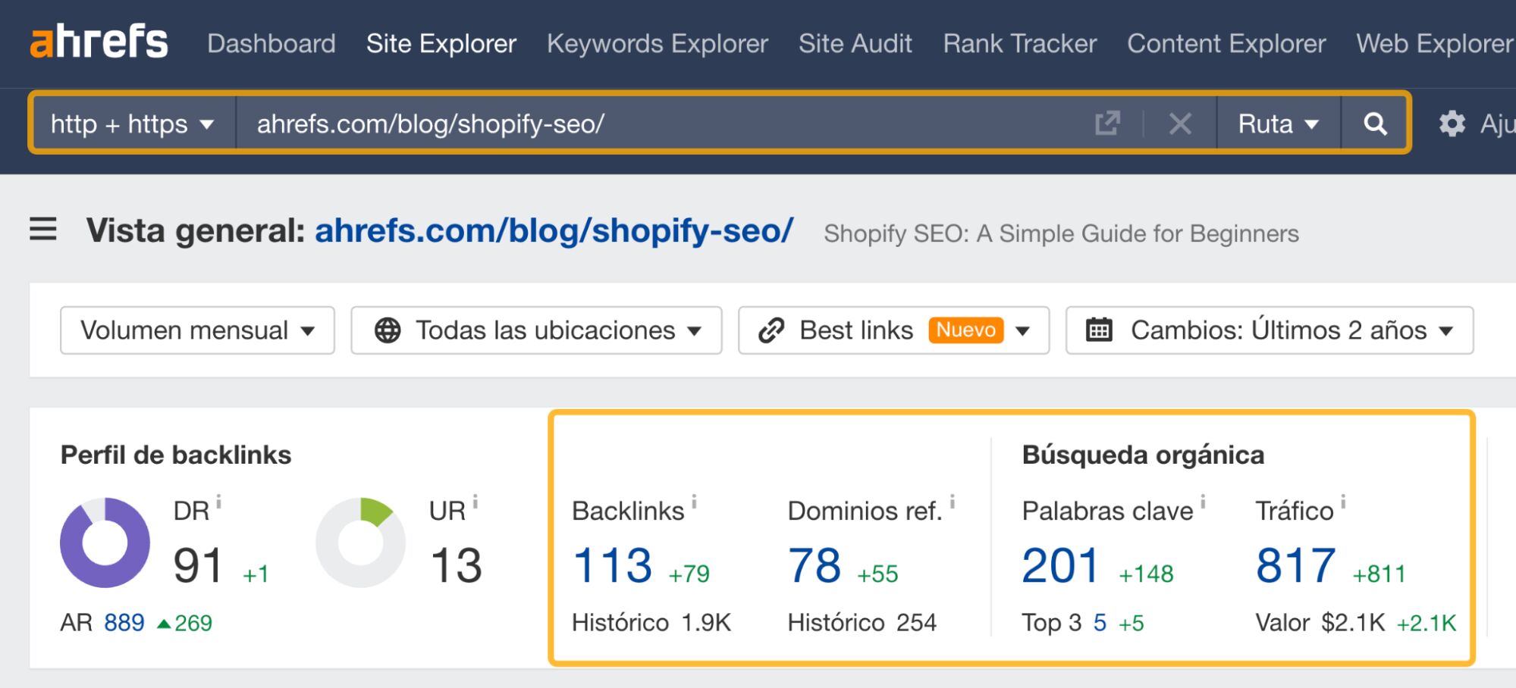Open the Ruta mode dropdown
The height and width of the screenshot is (688, 1516).
(x=1276, y=124)
